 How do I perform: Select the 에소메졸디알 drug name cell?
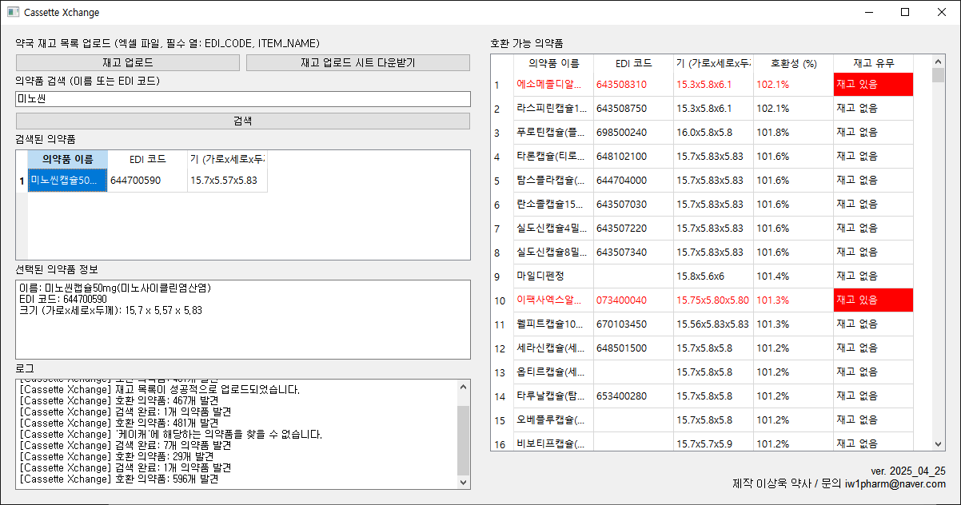click(x=553, y=85)
